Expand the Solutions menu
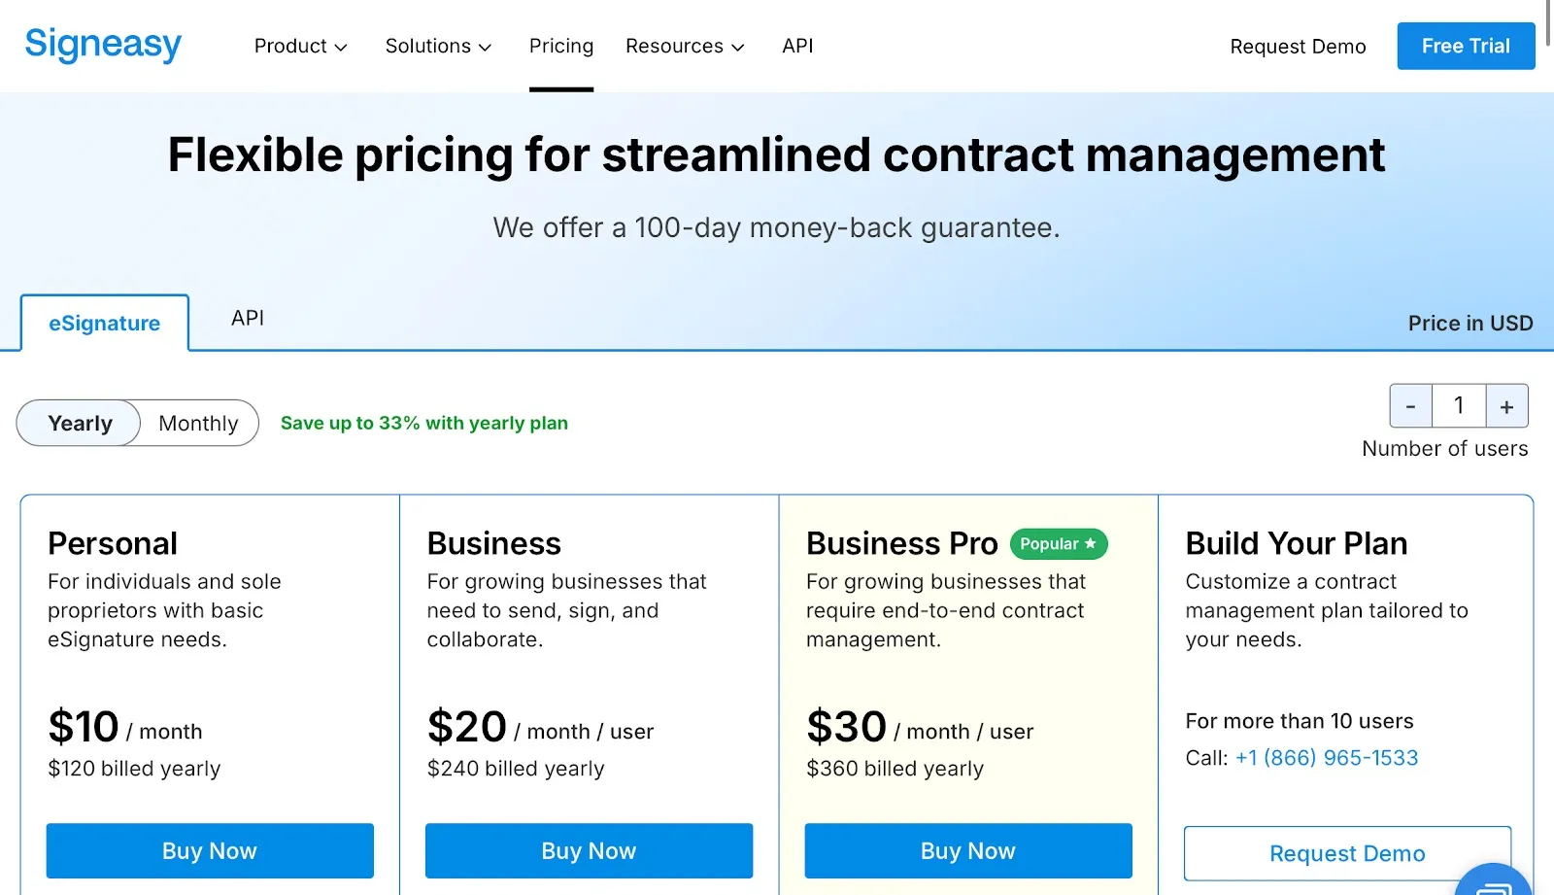1554x895 pixels. [x=438, y=46]
